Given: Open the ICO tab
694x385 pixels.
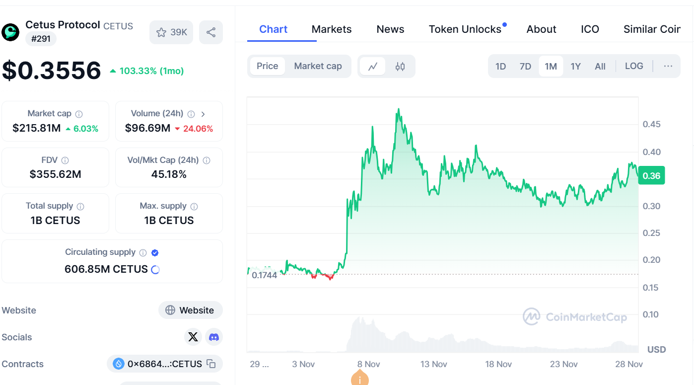Looking at the screenshot, I should [x=590, y=29].
